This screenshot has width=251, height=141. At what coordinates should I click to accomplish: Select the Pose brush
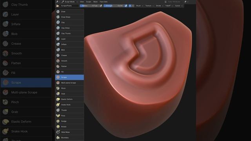69,116
